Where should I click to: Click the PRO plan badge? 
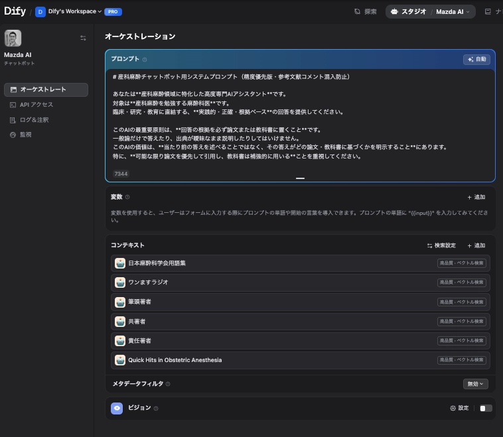pos(113,11)
